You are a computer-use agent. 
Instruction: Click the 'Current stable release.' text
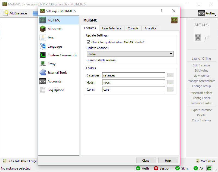[101, 60]
